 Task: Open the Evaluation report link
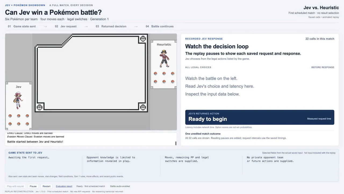pos(64,186)
